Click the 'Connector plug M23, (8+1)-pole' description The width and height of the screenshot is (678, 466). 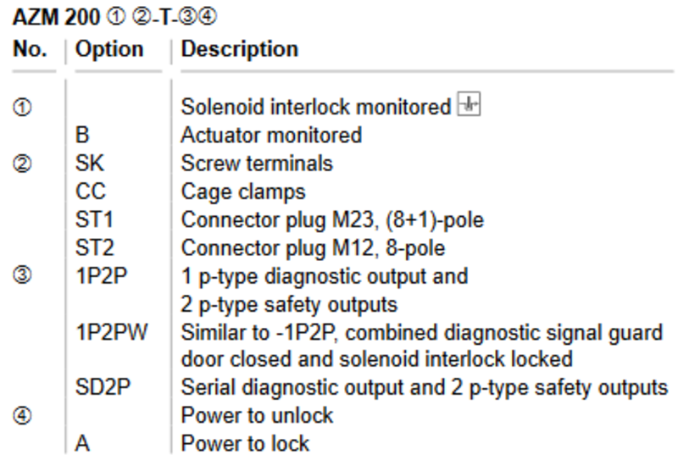click(332, 220)
